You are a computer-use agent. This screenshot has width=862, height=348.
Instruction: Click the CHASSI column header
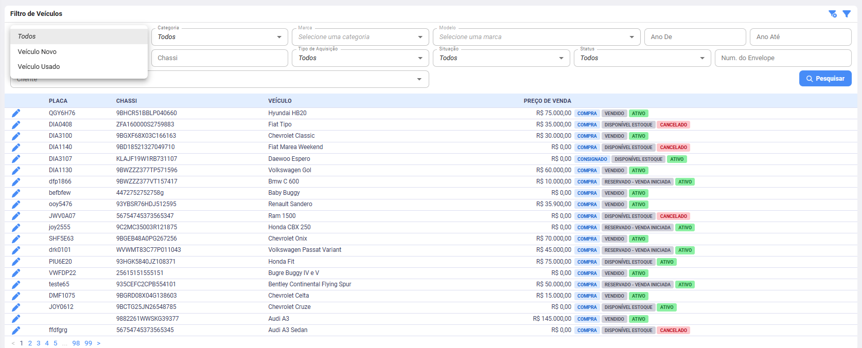pyautogui.click(x=127, y=101)
